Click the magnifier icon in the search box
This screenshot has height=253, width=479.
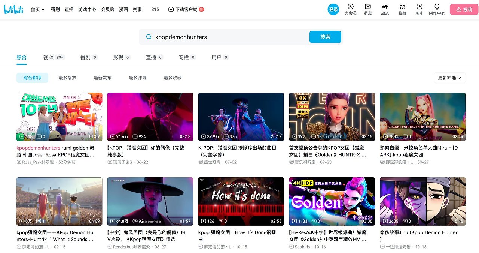click(149, 37)
